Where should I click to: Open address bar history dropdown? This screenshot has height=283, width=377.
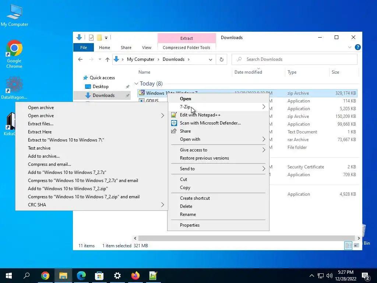[210, 59]
